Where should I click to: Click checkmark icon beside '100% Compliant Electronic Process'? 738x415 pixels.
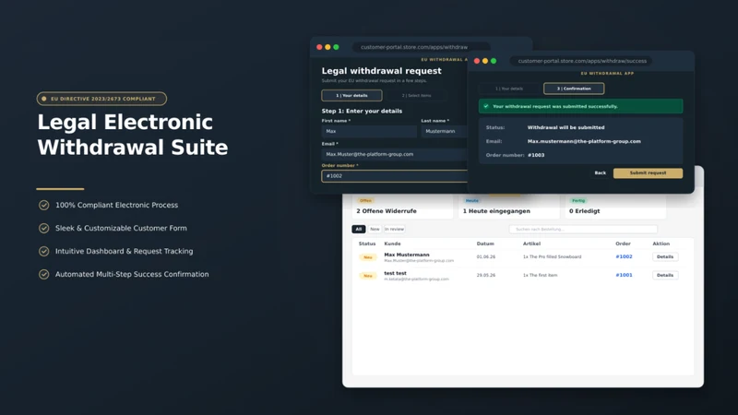coord(43,205)
